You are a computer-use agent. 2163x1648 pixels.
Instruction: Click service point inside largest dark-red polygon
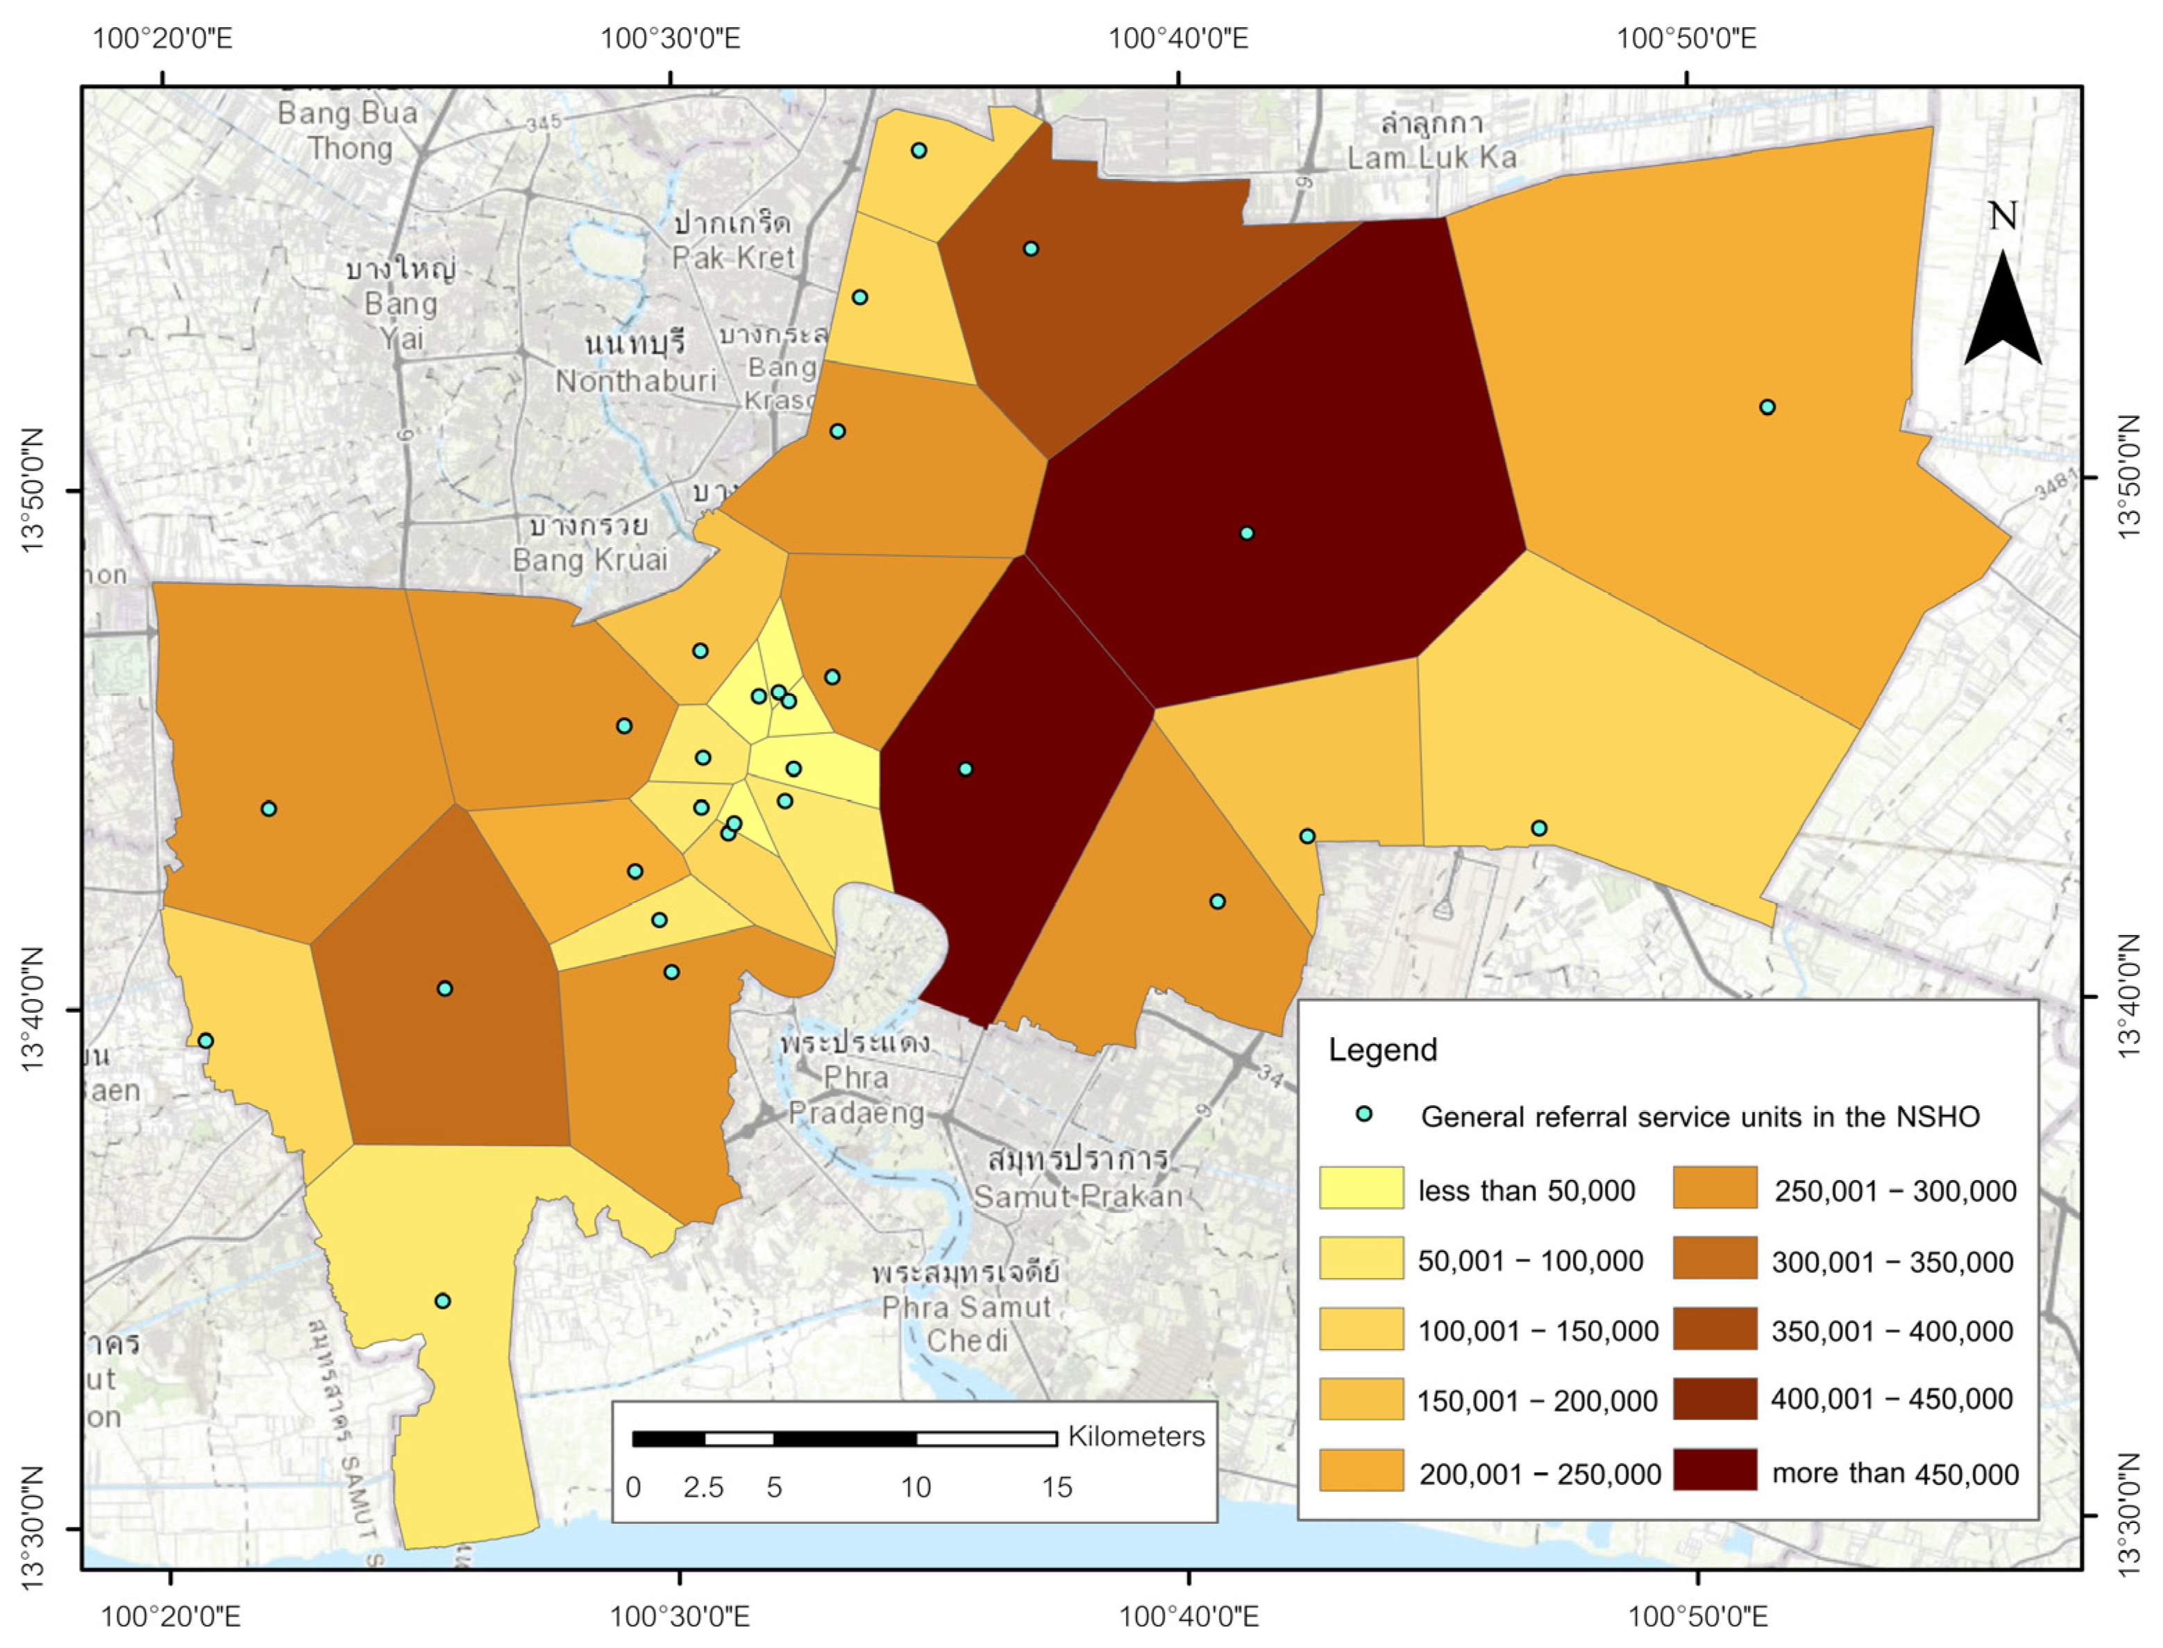click(x=1246, y=534)
